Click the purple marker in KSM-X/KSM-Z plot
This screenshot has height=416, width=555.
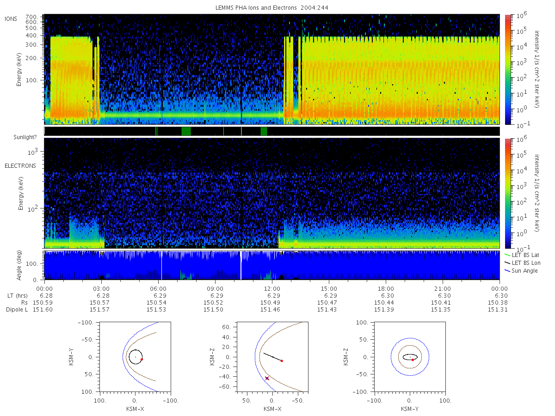[x=267, y=378]
